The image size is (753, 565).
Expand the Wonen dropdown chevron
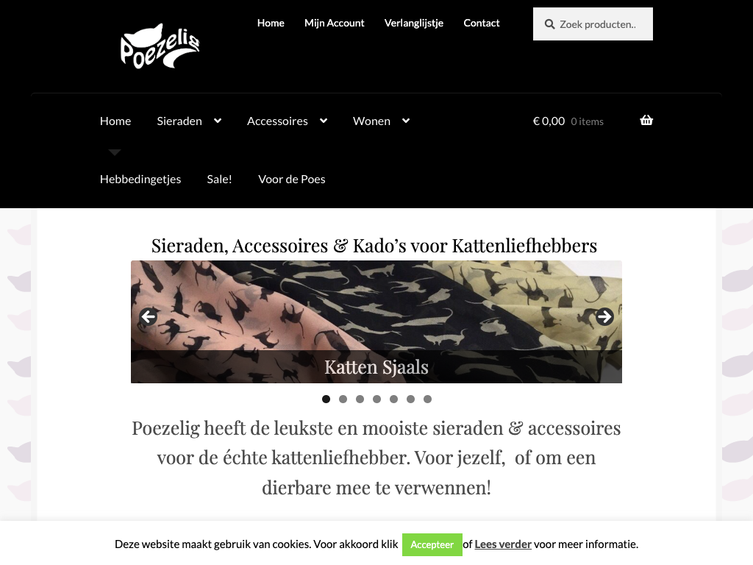[406, 121]
